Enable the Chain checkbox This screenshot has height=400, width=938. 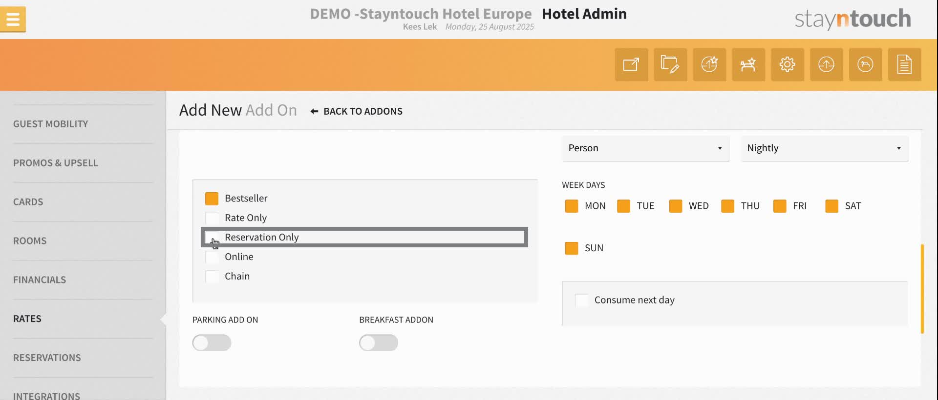(x=212, y=277)
